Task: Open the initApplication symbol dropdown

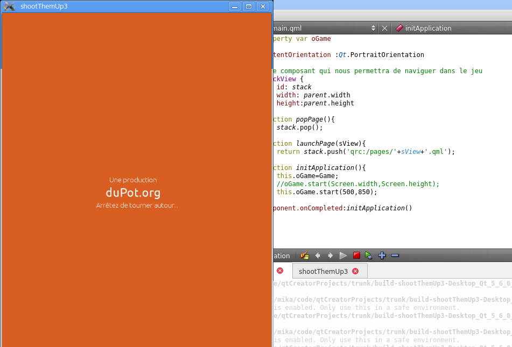Action: pyautogui.click(x=428, y=28)
